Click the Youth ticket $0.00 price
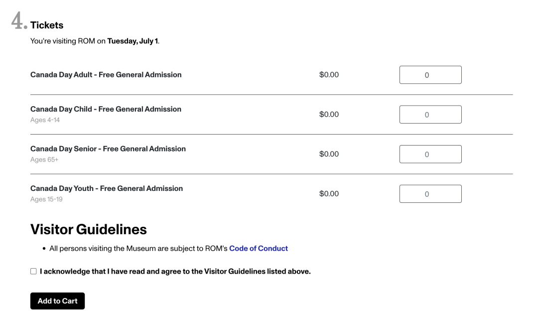538x314 pixels. point(329,194)
